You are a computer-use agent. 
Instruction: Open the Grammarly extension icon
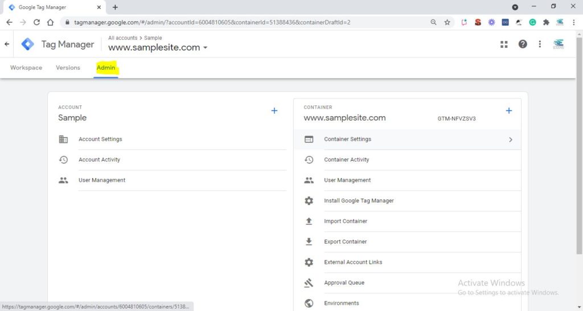[x=532, y=22]
